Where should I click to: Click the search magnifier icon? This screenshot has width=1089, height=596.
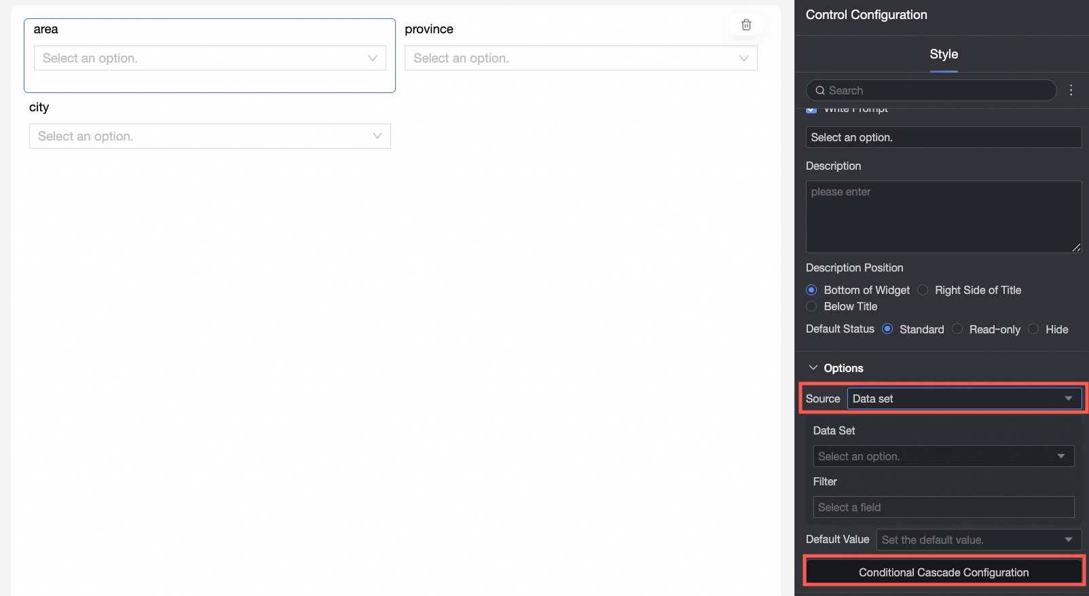click(x=820, y=90)
